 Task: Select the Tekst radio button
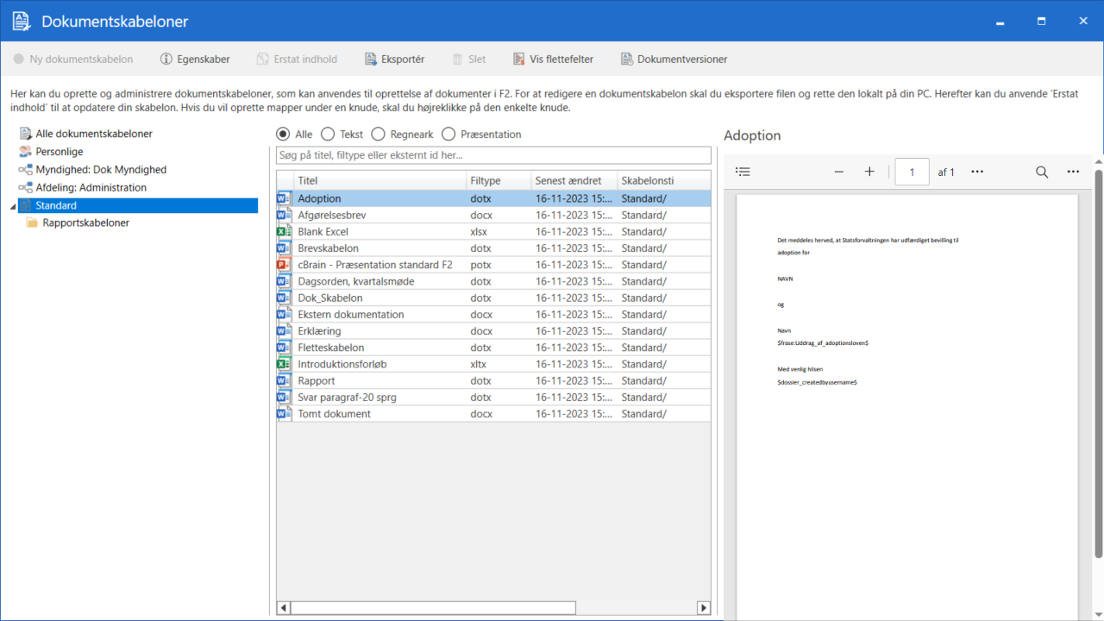coord(328,135)
